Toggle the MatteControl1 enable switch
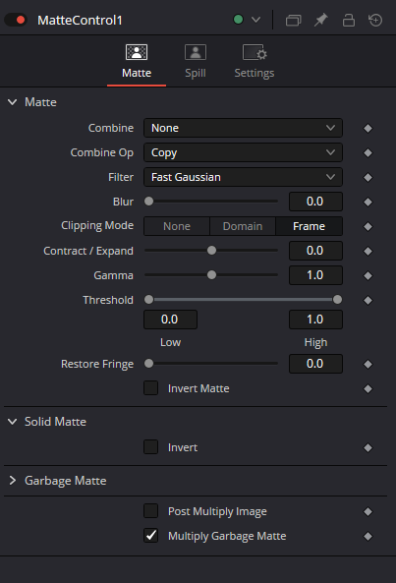396x583 pixels. coord(16,20)
